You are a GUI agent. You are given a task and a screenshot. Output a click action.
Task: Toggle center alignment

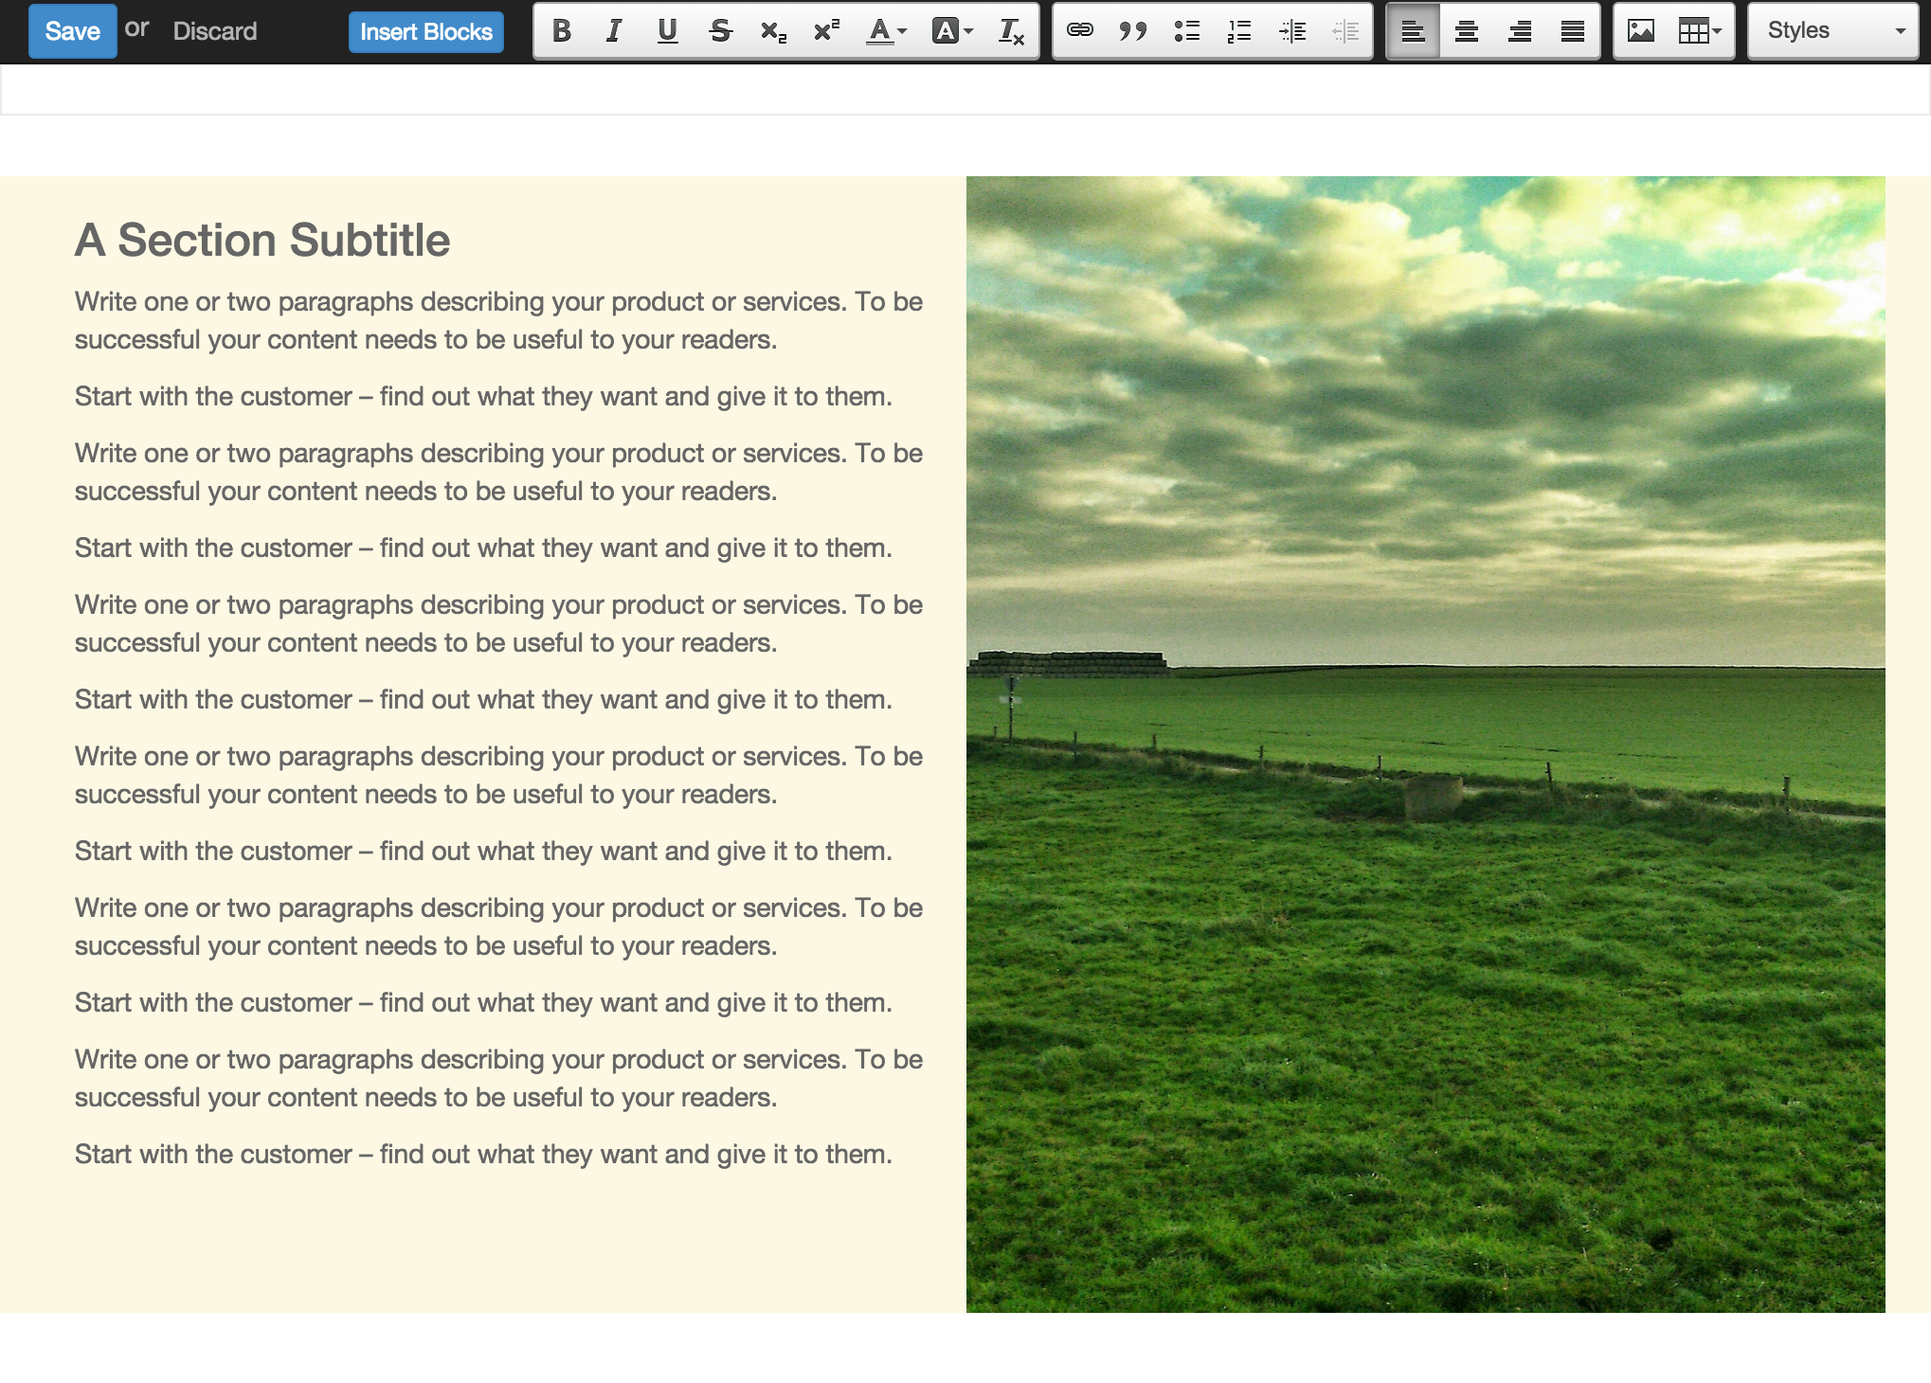pyautogui.click(x=1466, y=31)
